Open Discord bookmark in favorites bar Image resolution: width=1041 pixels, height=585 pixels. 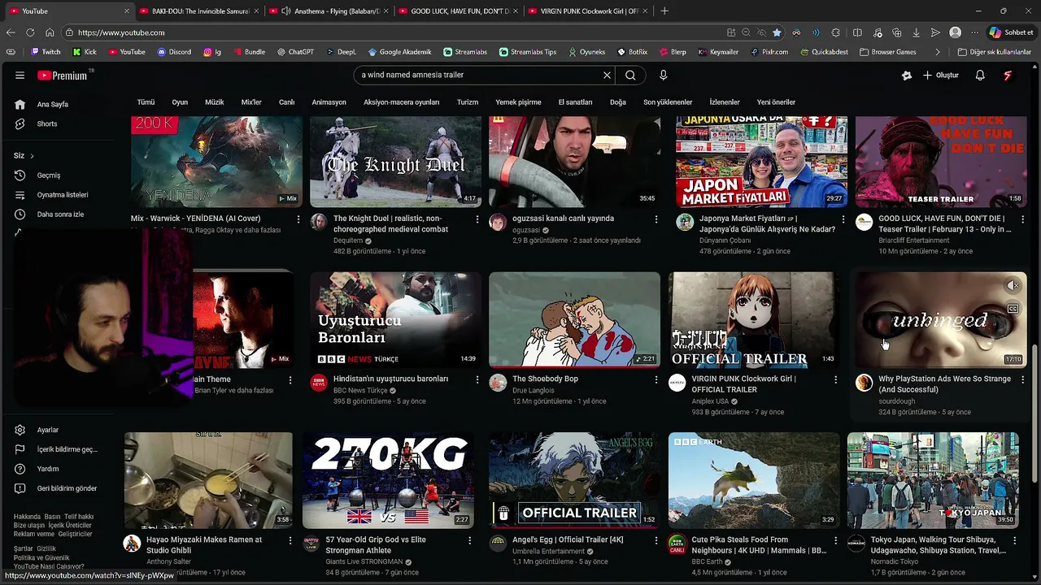(174, 52)
